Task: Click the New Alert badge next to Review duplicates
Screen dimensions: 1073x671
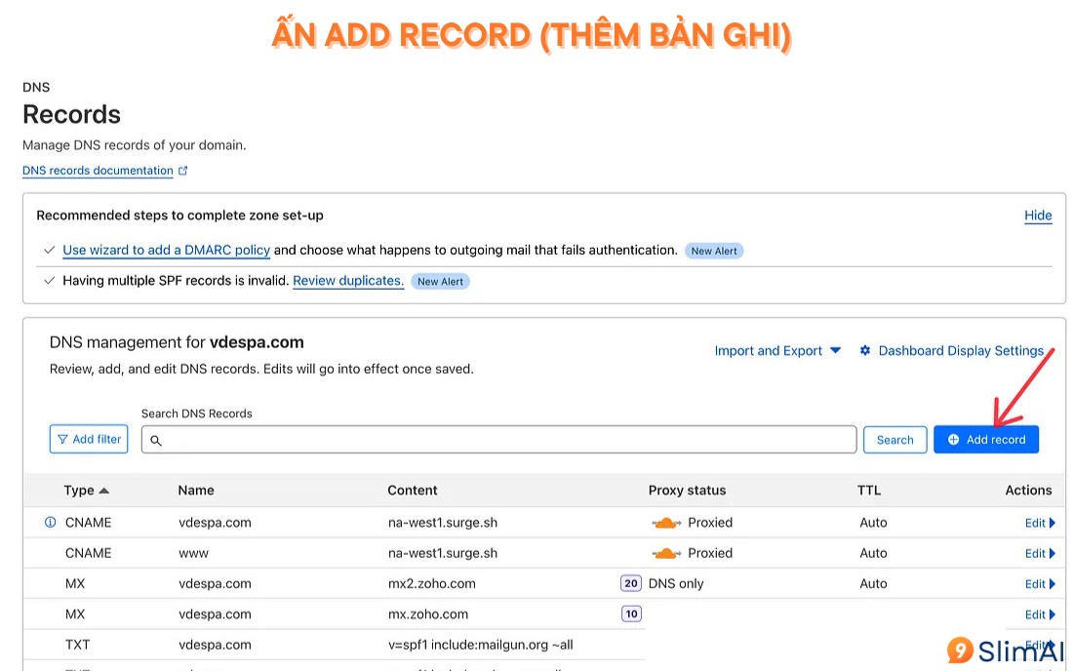Action: [440, 281]
